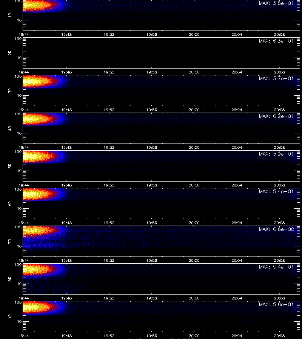The image size is (302, 339).
Task: Click the '10' y-axis label of panel 7R
Action: 19,246
